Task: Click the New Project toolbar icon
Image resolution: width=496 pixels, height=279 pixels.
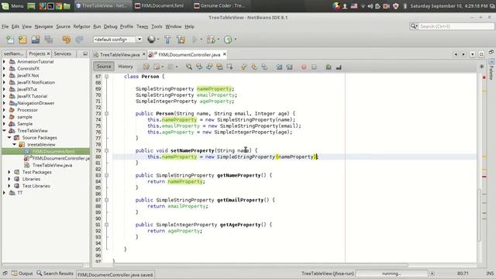Action: tap(22, 40)
